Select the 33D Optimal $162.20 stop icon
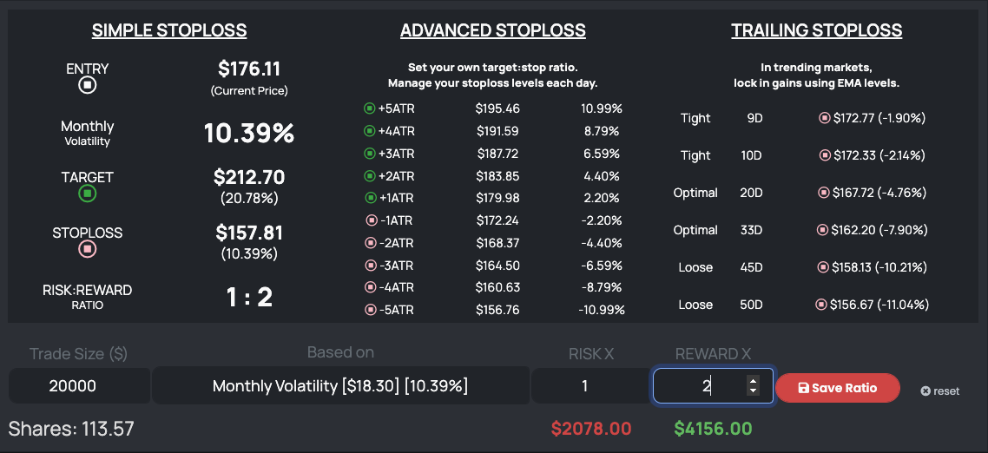This screenshot has height=453, width=988. pos(824,230)
